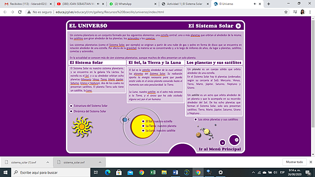The image size is (315, 177).
Task: Select La Tierra: nuestro planeta bullet
Action: pyautogui.click(x=143, y=126)
